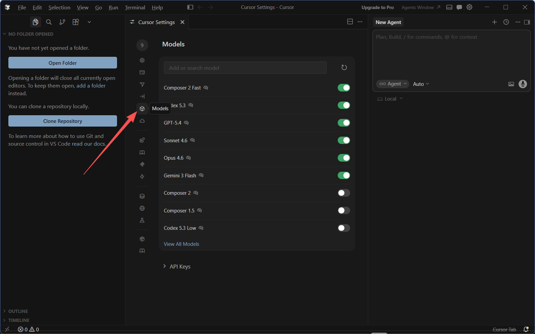This screenshot has height=334, width=535.
Task: Enable the plain Composer 2 model
Action: pyautogui.click(x=344, y=193)
